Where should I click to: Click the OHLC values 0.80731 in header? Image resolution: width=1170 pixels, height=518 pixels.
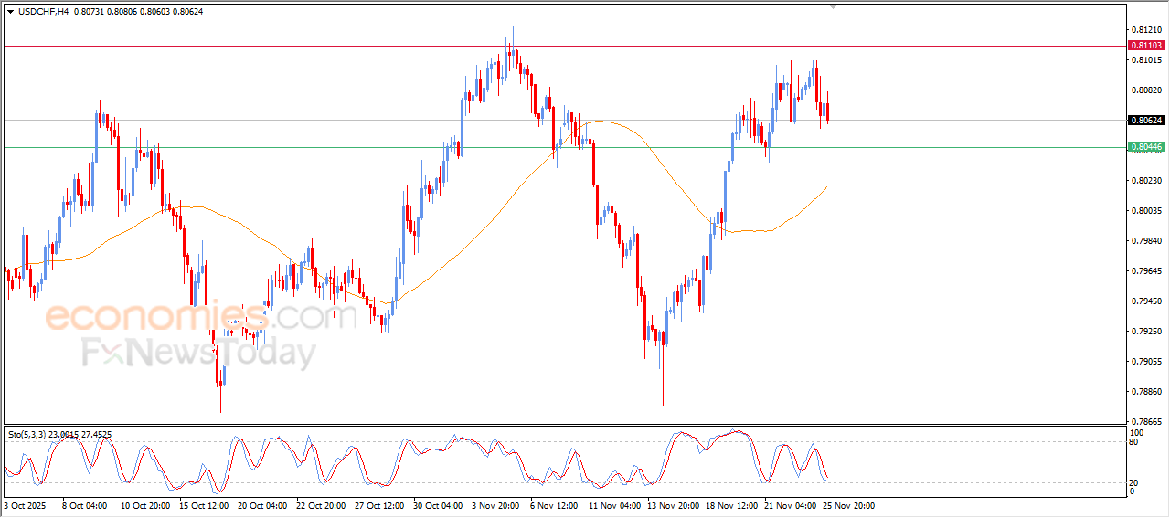[x=88, y=11]
